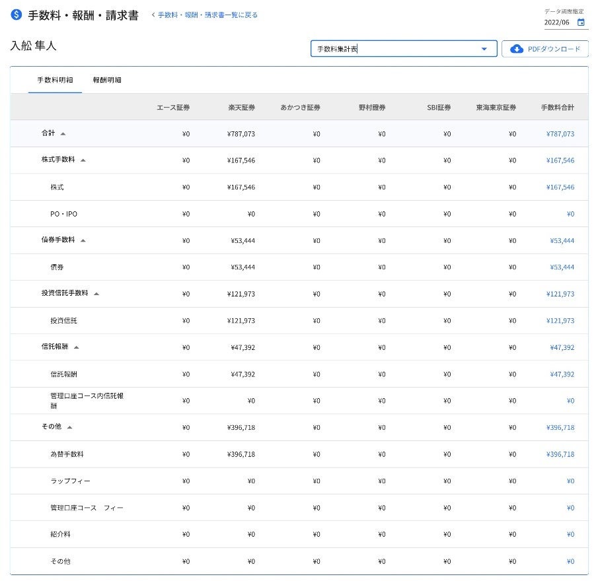Collapse the その他 section
Screen dimensions: 600x585
coord(70,427)
